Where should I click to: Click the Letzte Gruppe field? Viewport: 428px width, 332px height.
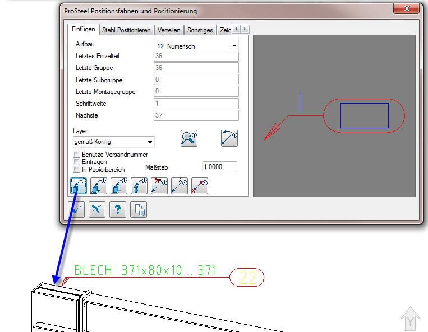[x=196, y=68]
